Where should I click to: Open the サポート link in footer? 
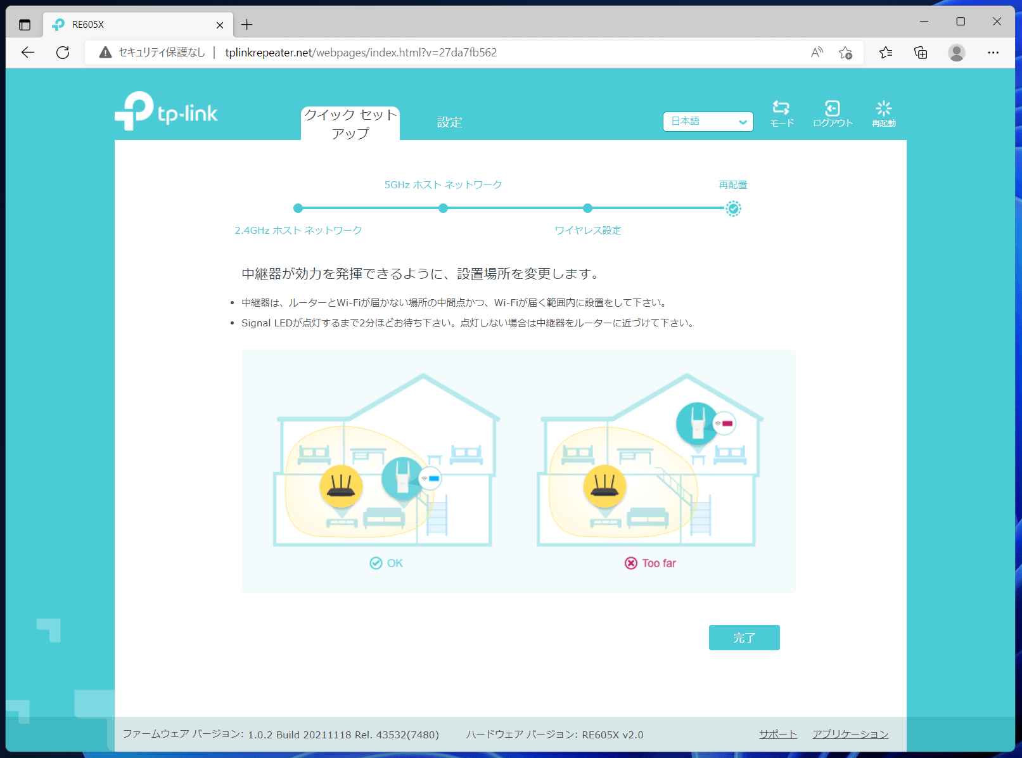[778, 734]
